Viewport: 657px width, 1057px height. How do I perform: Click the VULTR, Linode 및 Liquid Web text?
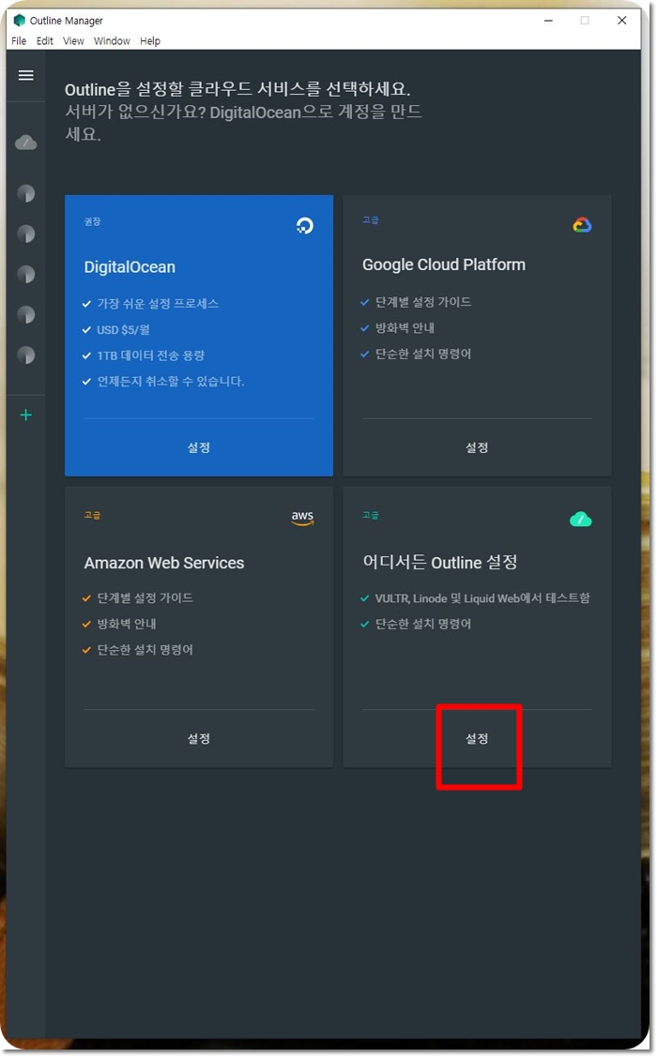click(482, 598)
